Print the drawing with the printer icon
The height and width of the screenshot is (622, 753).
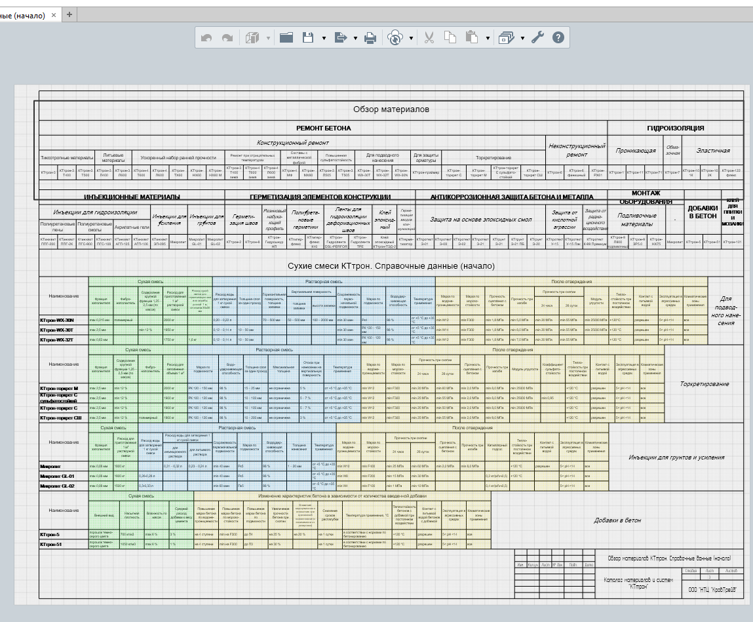point(370,38)
